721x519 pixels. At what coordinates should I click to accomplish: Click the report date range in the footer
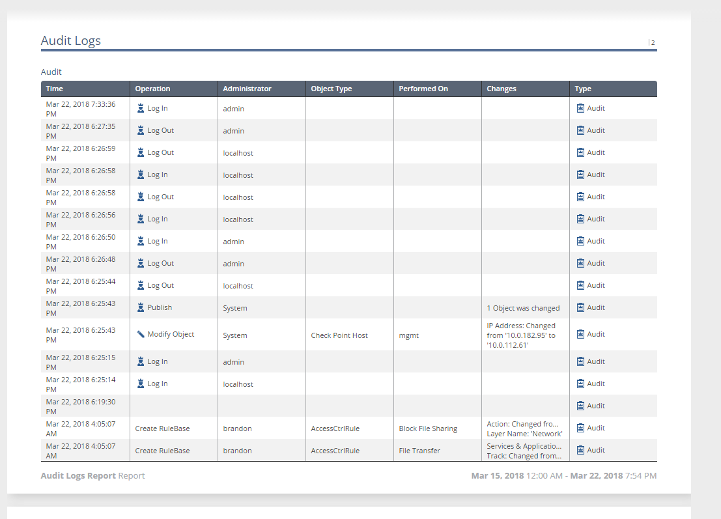click(x=564, y=475)
